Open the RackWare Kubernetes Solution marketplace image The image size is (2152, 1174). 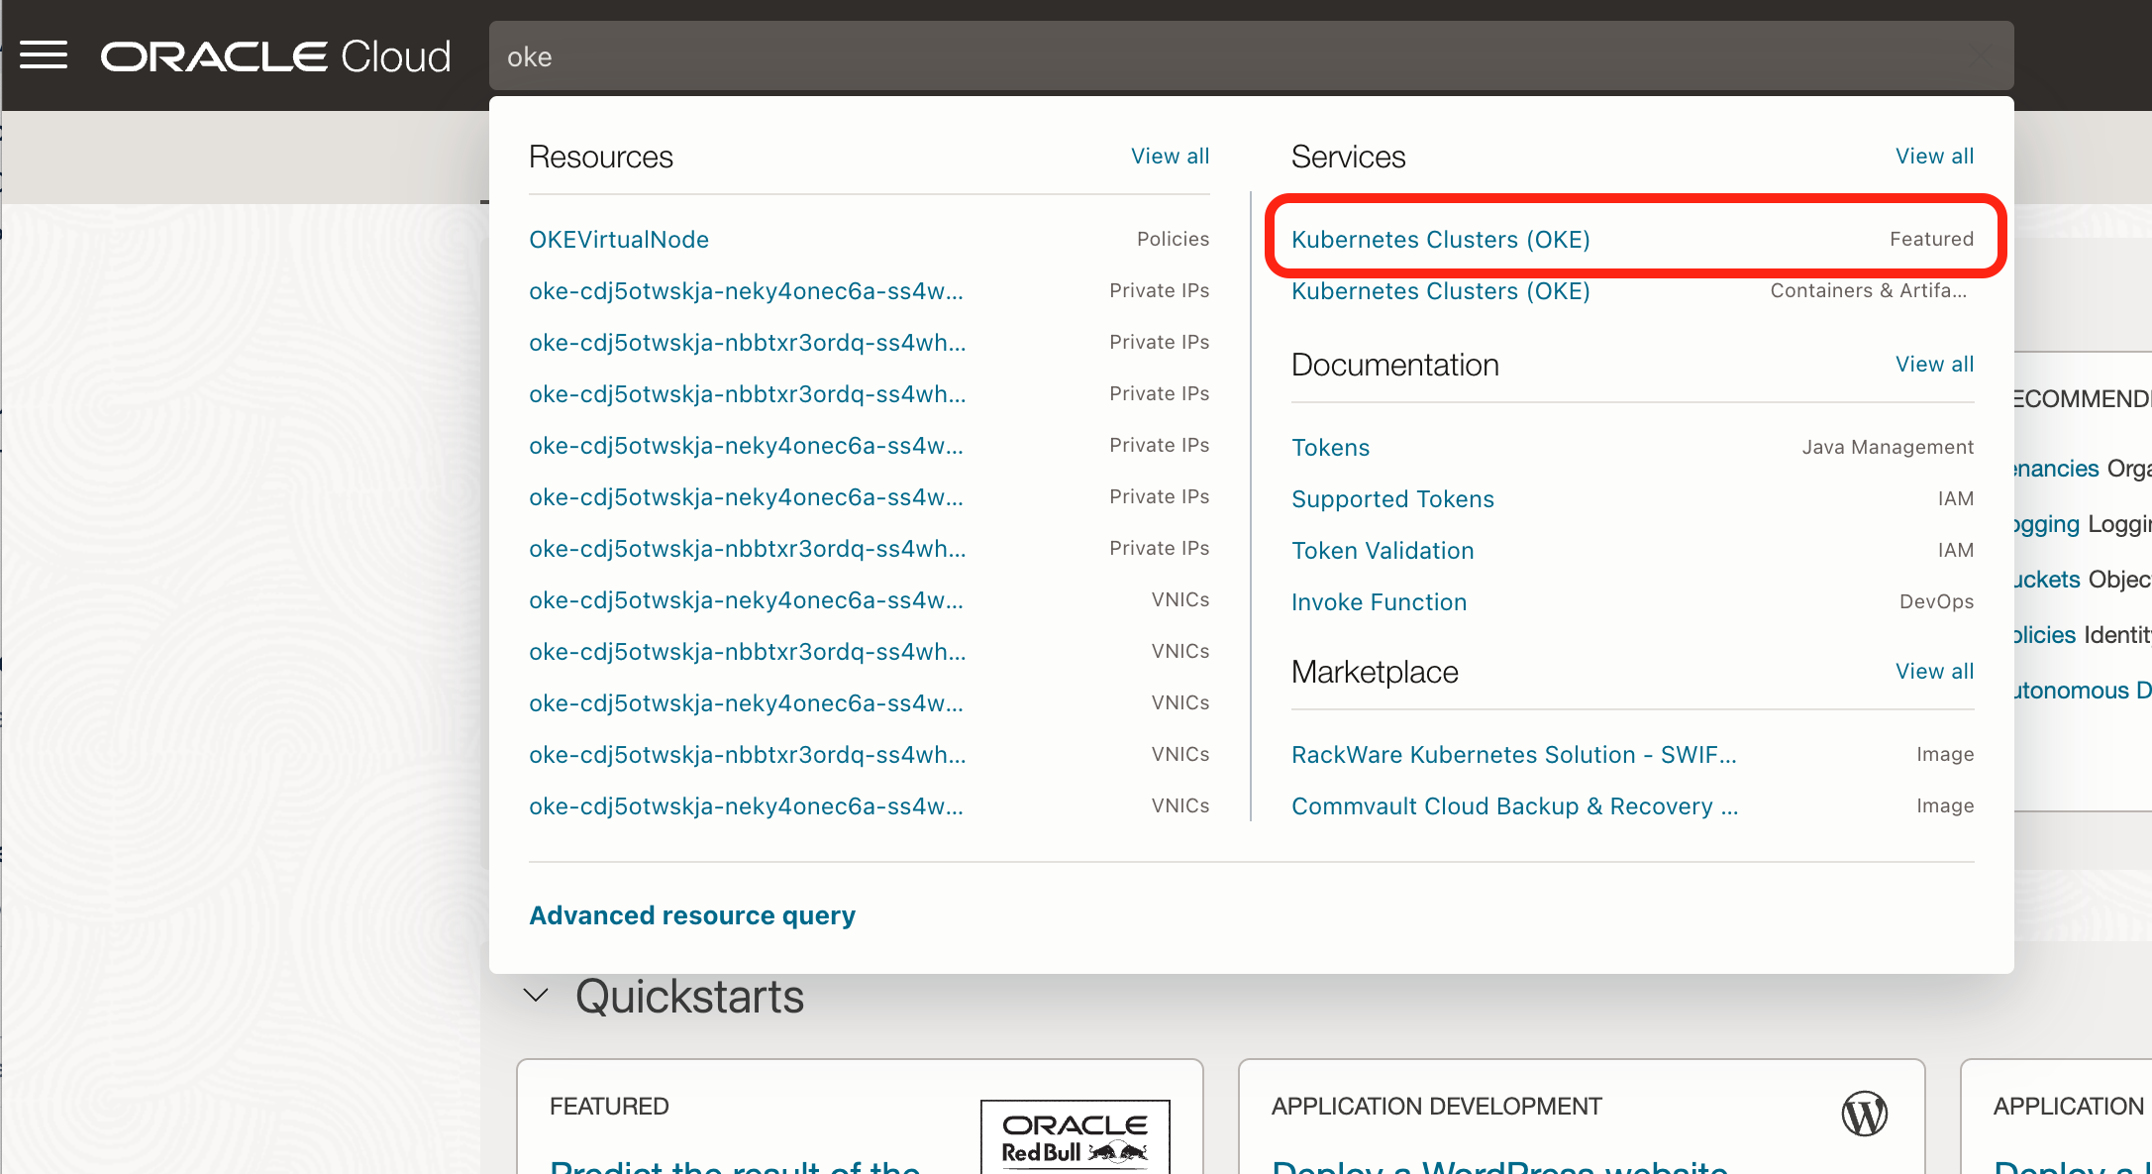(x=1513, y=755)
